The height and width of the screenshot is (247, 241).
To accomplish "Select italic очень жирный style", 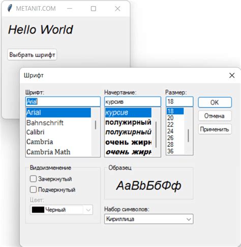I will point(128,152).
